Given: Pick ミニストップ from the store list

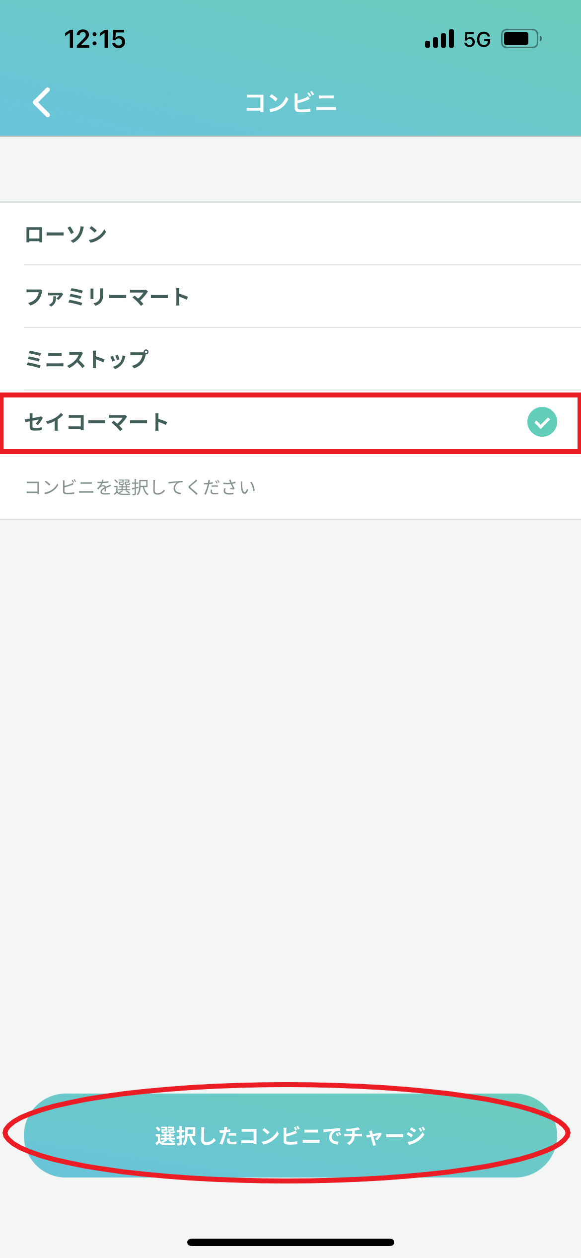Looking at the screenshot, I should click(87, 359).
